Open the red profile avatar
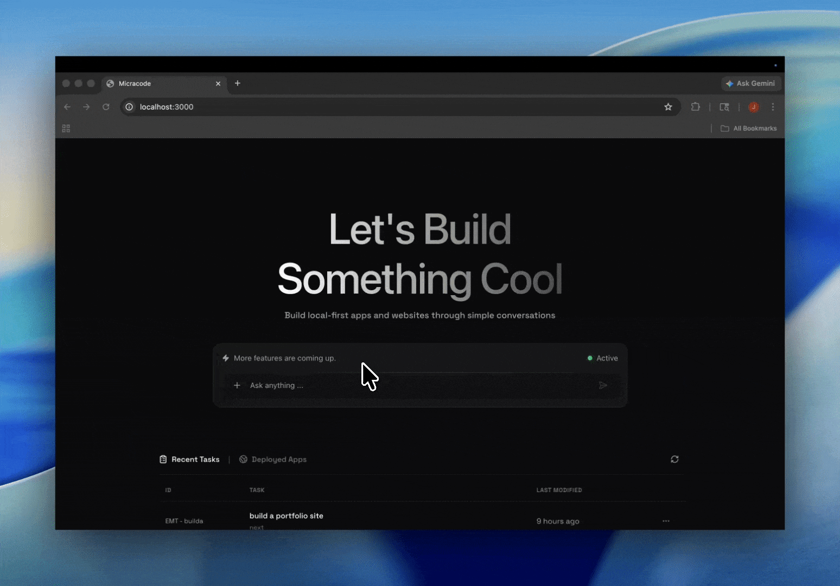840x586 pixels. pyautogui.click(x=753, y=107)
